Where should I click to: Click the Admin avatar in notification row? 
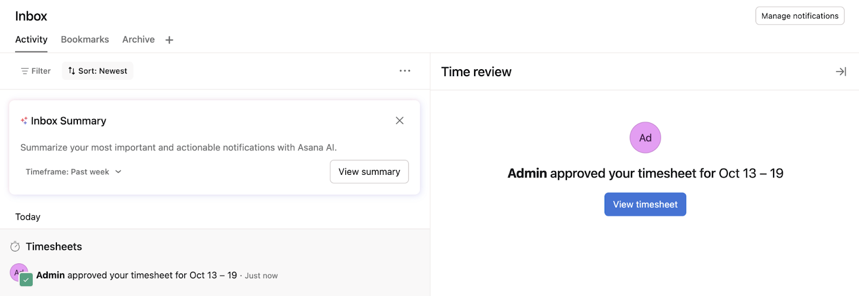pos(17,271)
